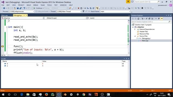Open the feedback speech-bubble icon

point(132,2)
